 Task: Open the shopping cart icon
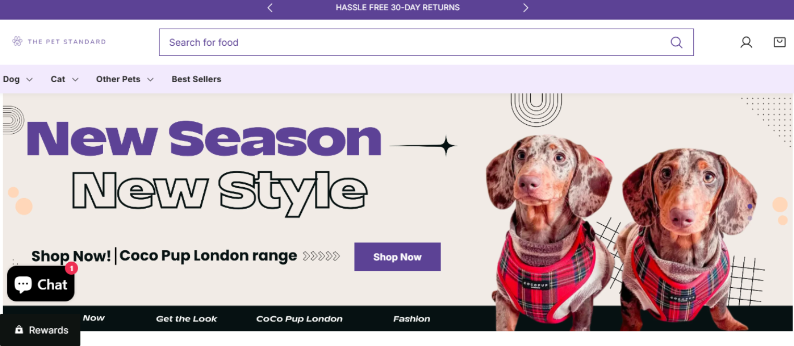click(779, 42)
